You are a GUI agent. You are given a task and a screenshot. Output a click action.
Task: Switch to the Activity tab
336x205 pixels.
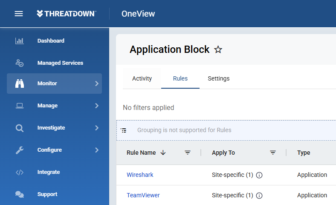click(x=142, y=78)
